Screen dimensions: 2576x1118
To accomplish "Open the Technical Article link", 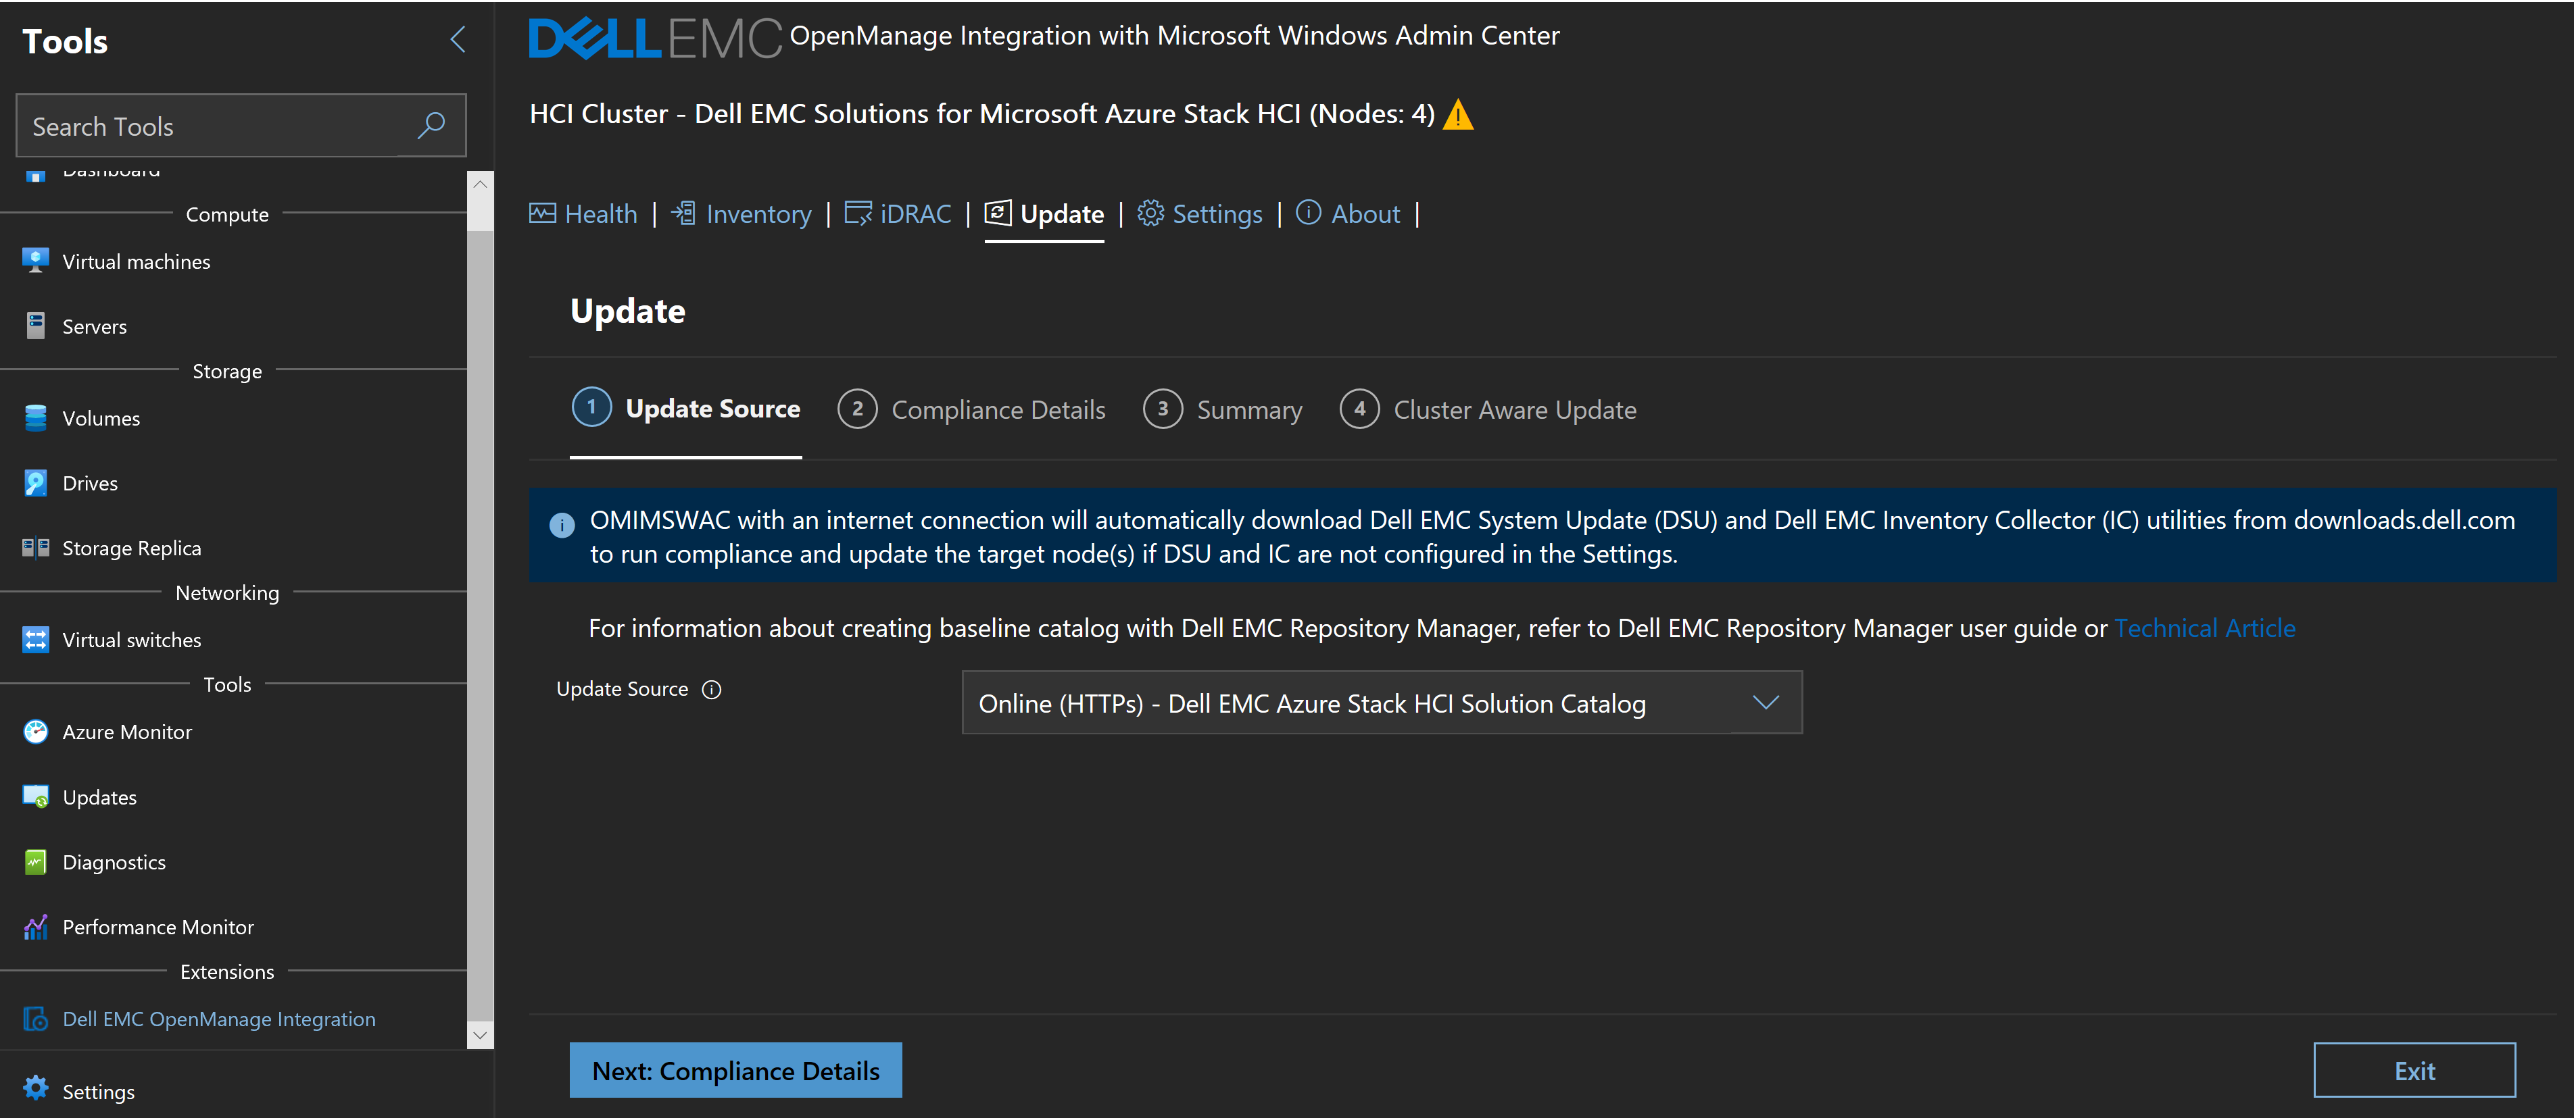I will coord(2204,628).
